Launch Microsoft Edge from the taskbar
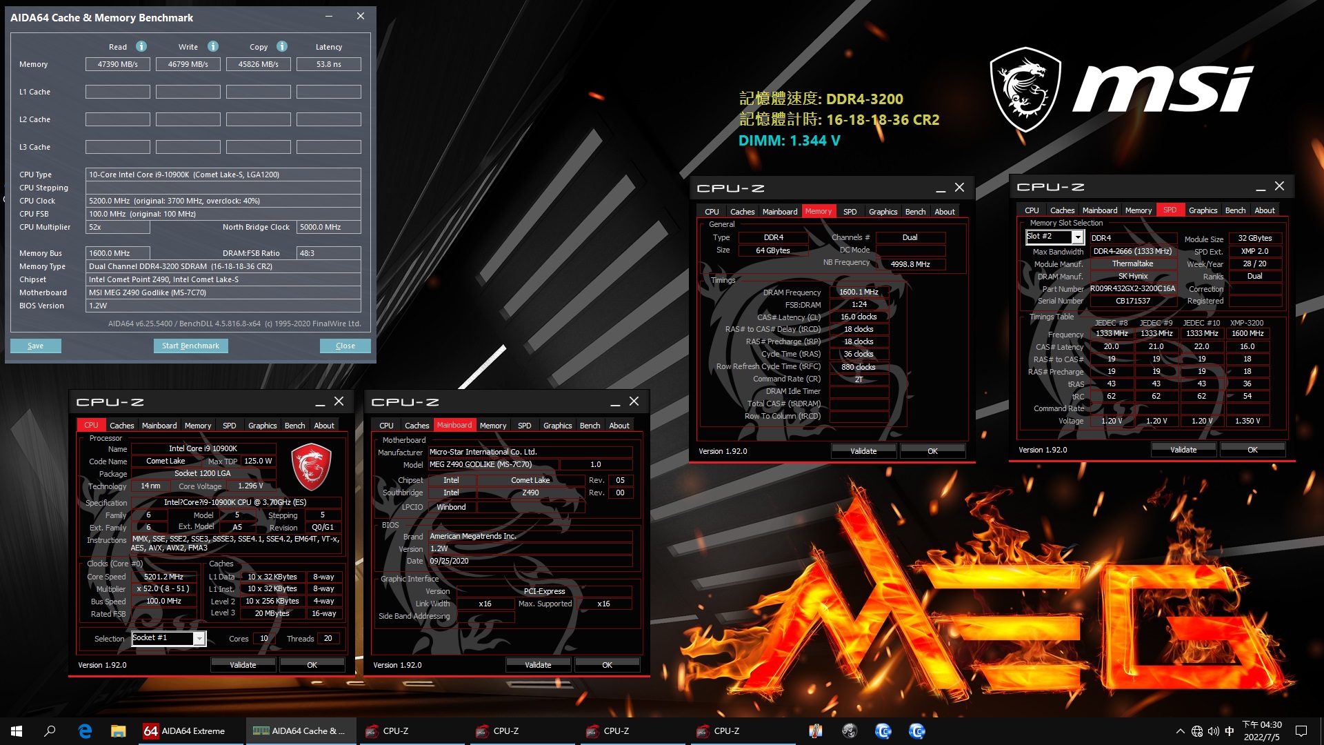1324x745 pixels. (x=85, y=731)
